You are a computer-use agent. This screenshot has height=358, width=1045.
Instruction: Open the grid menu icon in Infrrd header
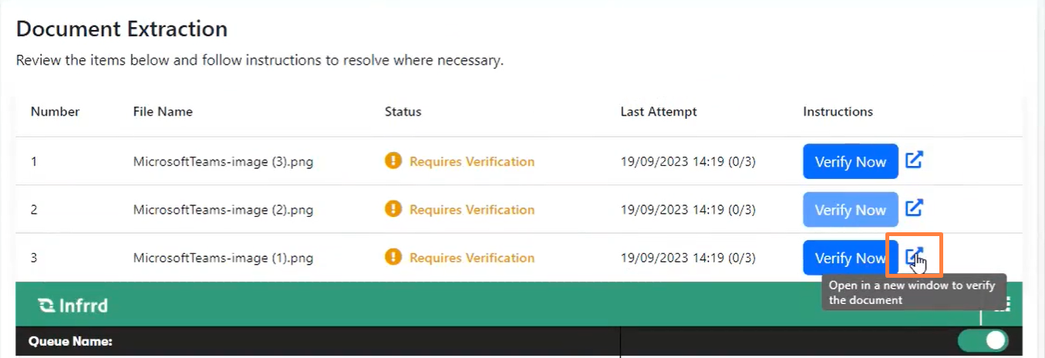point(1002,306)
